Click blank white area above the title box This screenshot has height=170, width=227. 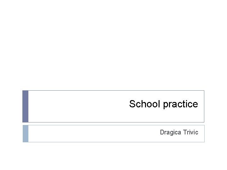pos(113,47)
